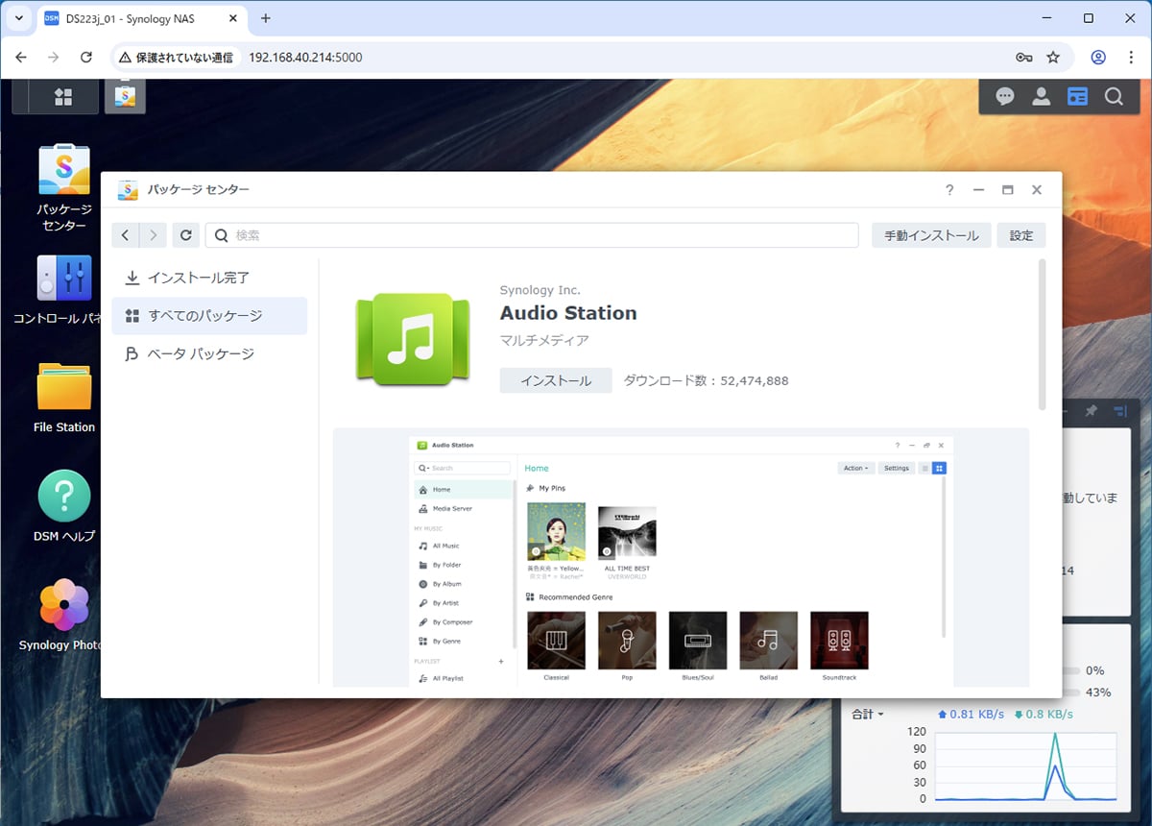1152x826 pixels.
Task: Click the package search field
Action: [x=533, y=235]
